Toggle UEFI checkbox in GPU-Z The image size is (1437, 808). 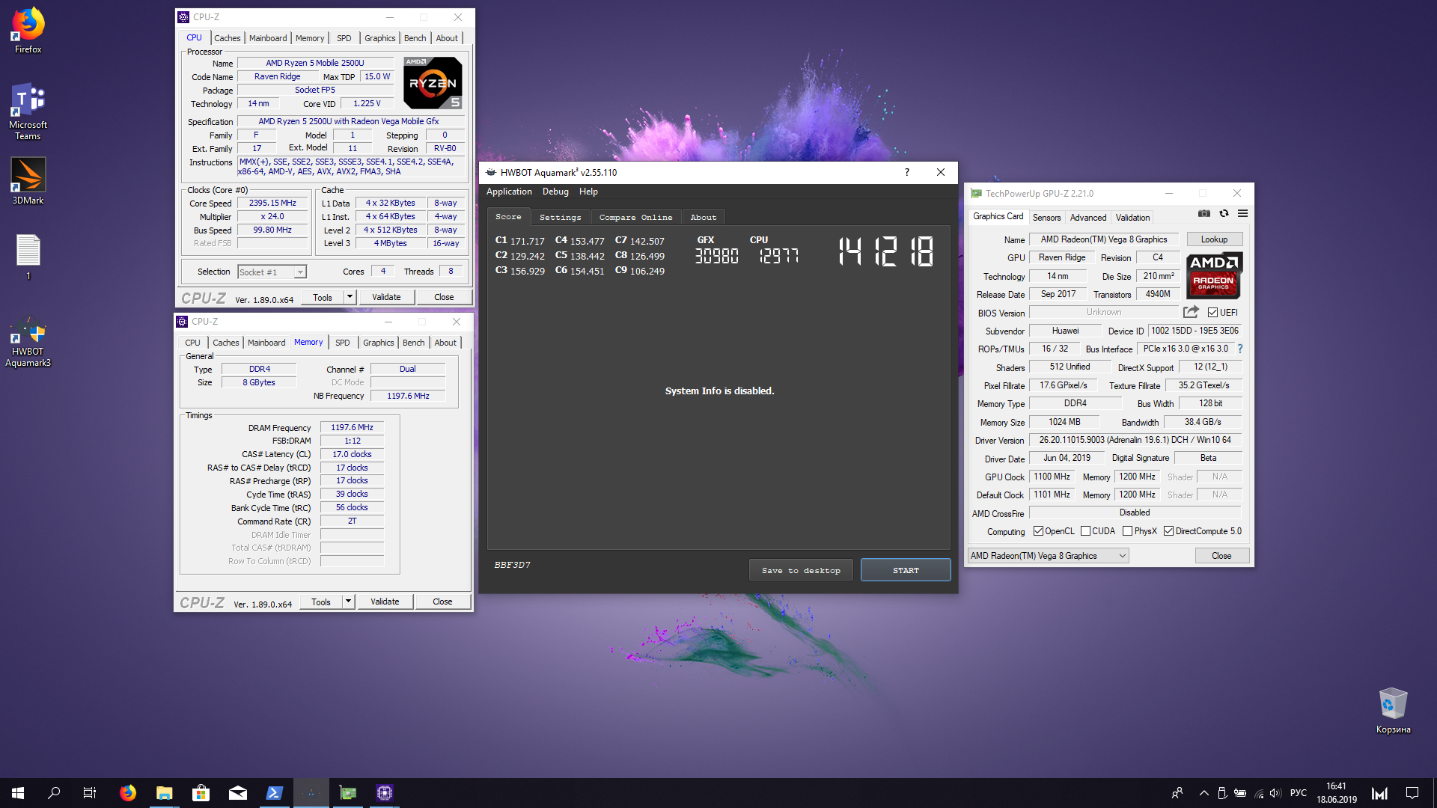(x=1212, y=313)
